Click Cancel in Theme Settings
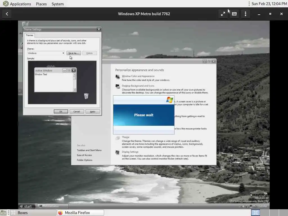 coord(76,111)
